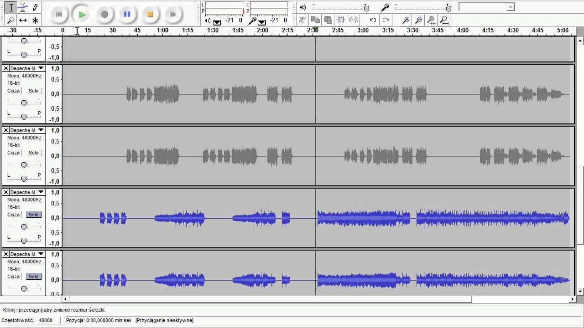
Task: Click the 1:00 mark on the timeline ruler
Action: click(x=163, y=31)
